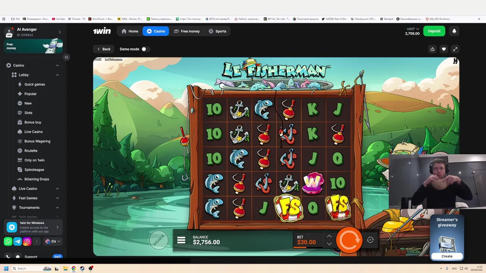486x273 pixels.
Task: Open YouTube bookmark
Action: coord(58,19)
